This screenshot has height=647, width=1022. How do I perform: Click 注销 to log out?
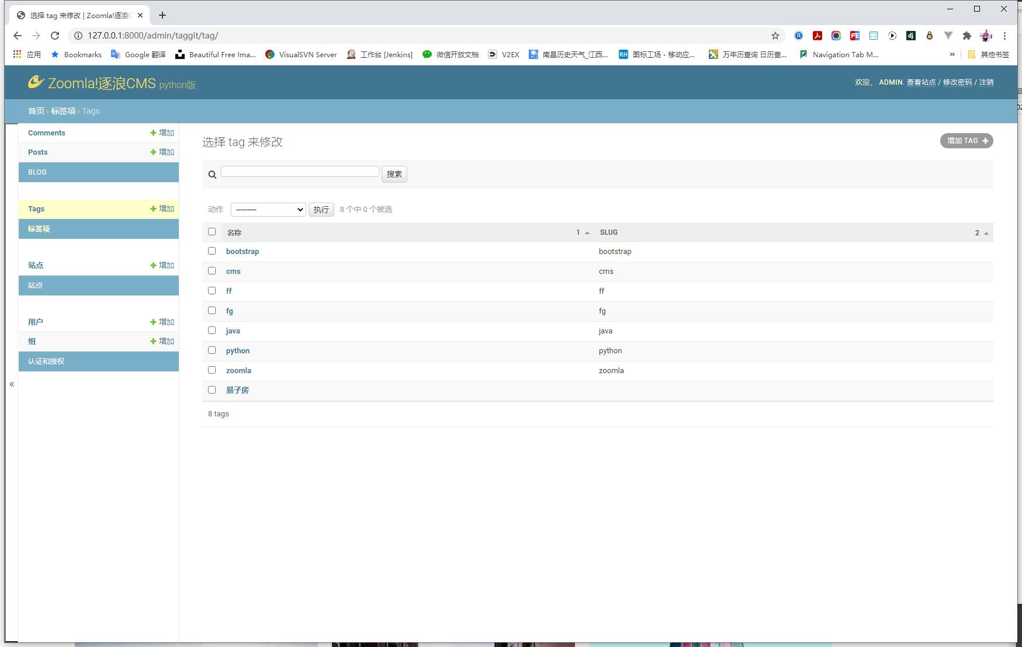(986, 82)
